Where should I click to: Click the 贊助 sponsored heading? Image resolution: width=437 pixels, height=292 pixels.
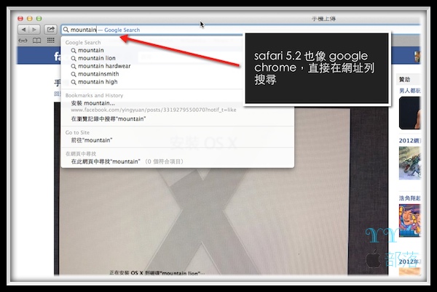pyautogui.click(x=405, y=79)
